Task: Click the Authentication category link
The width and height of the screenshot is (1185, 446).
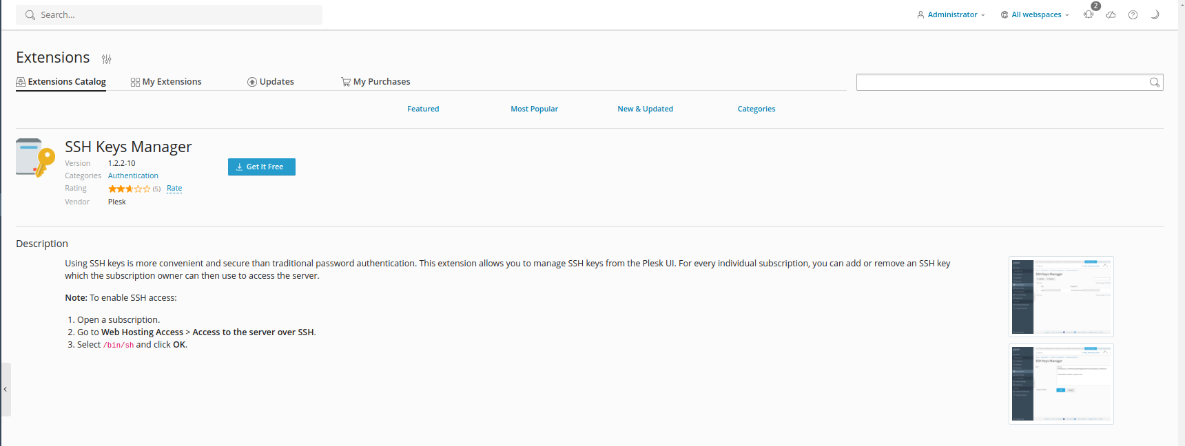Action: pos(133,176)
